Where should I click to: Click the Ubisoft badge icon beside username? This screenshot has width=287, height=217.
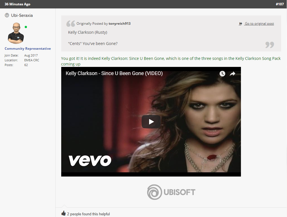(7, 15)
